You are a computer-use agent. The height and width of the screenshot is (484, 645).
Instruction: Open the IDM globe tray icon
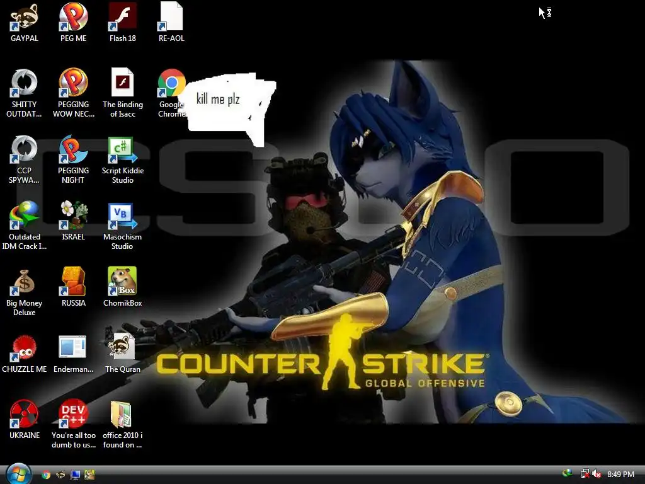click(568, 474)
